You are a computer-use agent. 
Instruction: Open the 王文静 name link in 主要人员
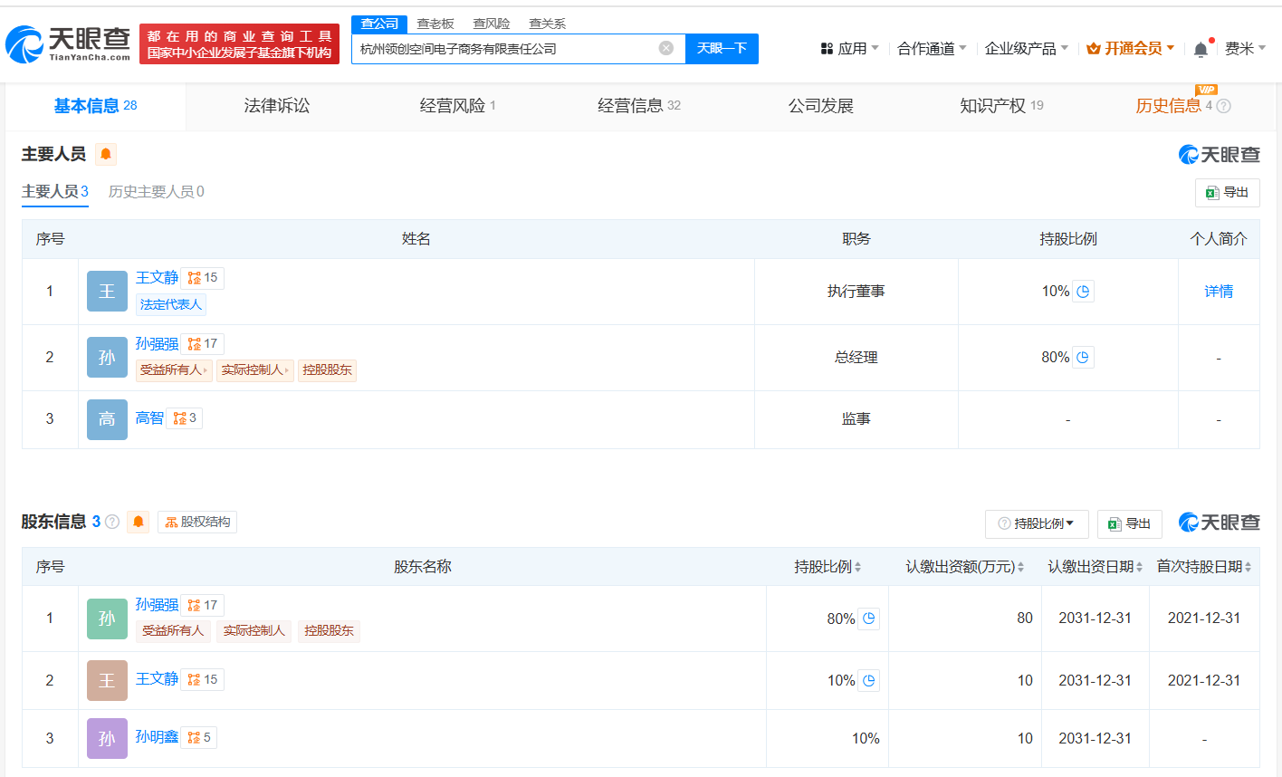(157, 278)
